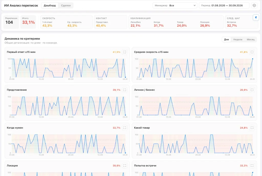This screenshot has width=262, height=176.
Task: Expand the Представление chart fullscreen
Action: (x=125, y=90)
